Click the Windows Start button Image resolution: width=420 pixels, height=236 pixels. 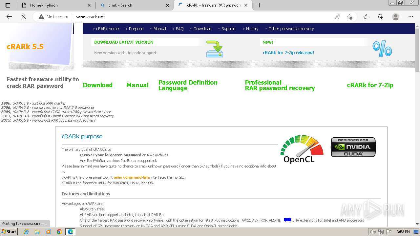pyautogui.click(x=9, y=232)
